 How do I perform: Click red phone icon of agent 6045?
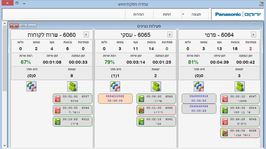(x=225, y=121)
